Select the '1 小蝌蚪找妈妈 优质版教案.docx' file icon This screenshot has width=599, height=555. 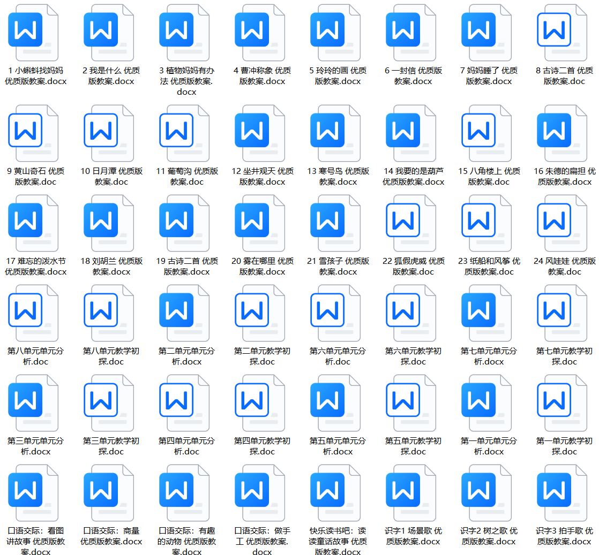point(33,33)
